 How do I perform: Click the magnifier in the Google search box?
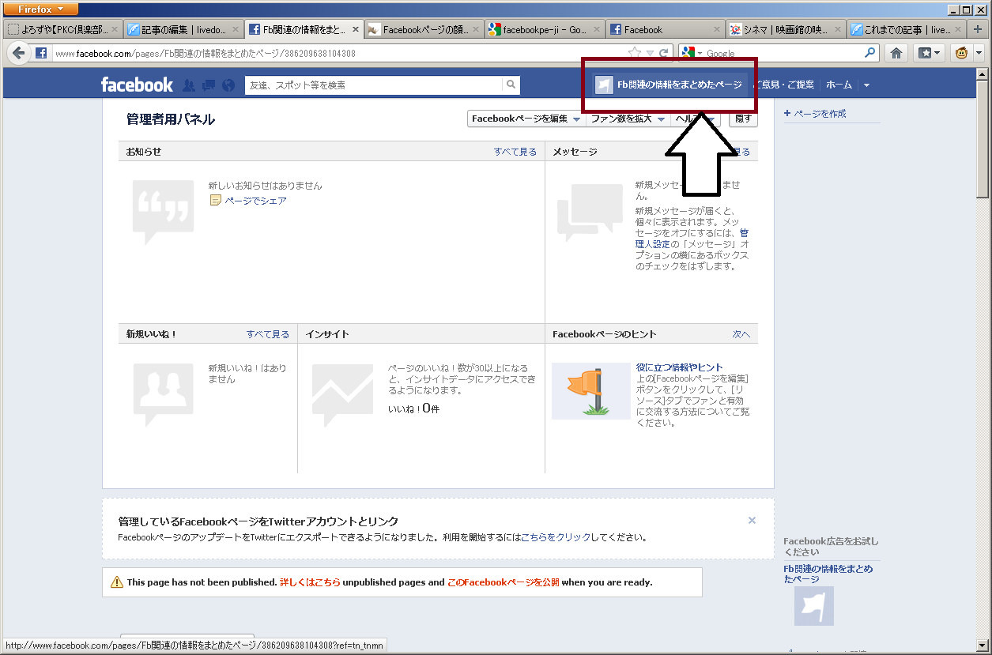[870, 53]
